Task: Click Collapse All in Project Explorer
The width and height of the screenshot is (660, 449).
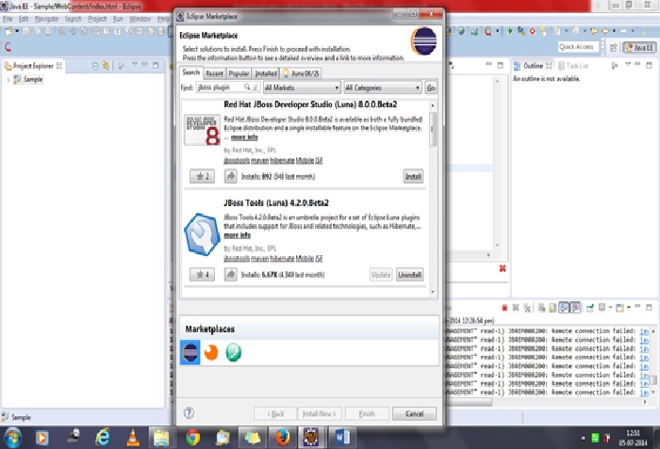Action: pyautogui.click(x=95, y=66)
